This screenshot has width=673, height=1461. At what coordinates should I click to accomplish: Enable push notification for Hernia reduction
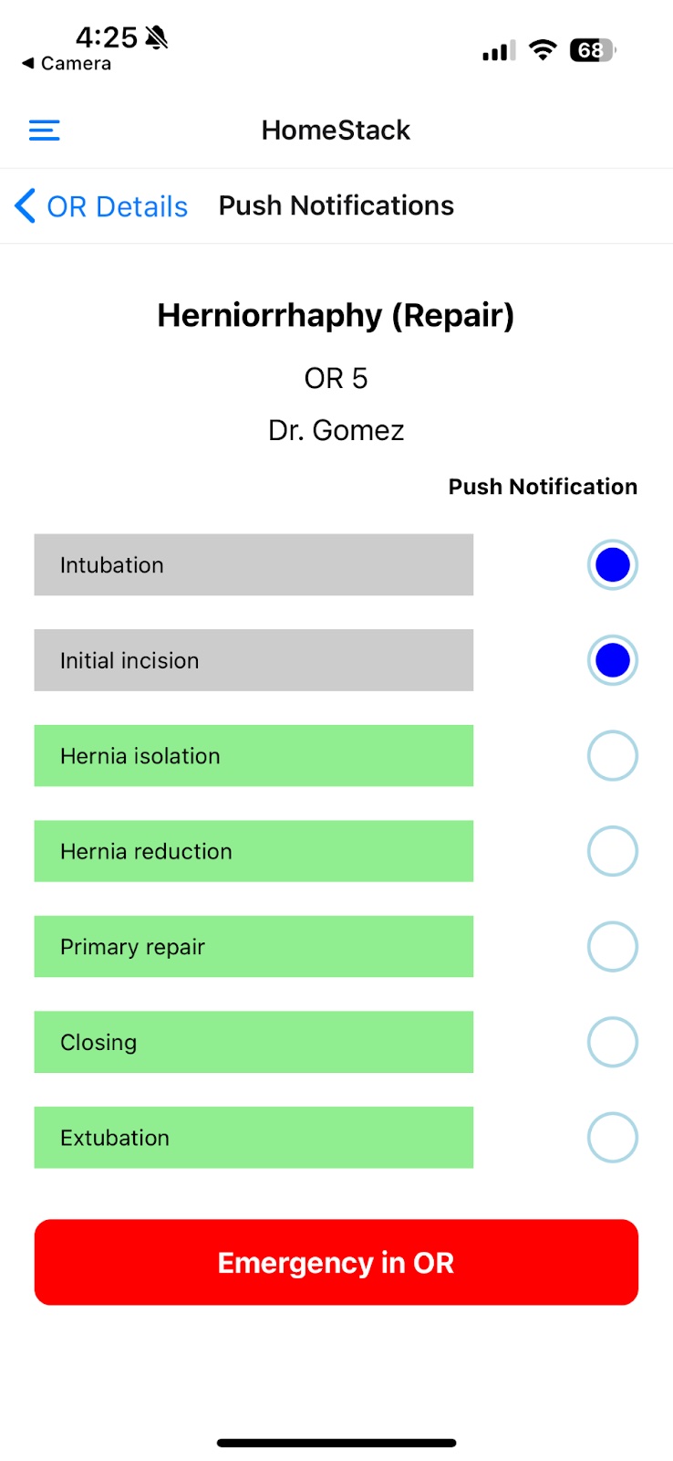click(x=612, y=851)
